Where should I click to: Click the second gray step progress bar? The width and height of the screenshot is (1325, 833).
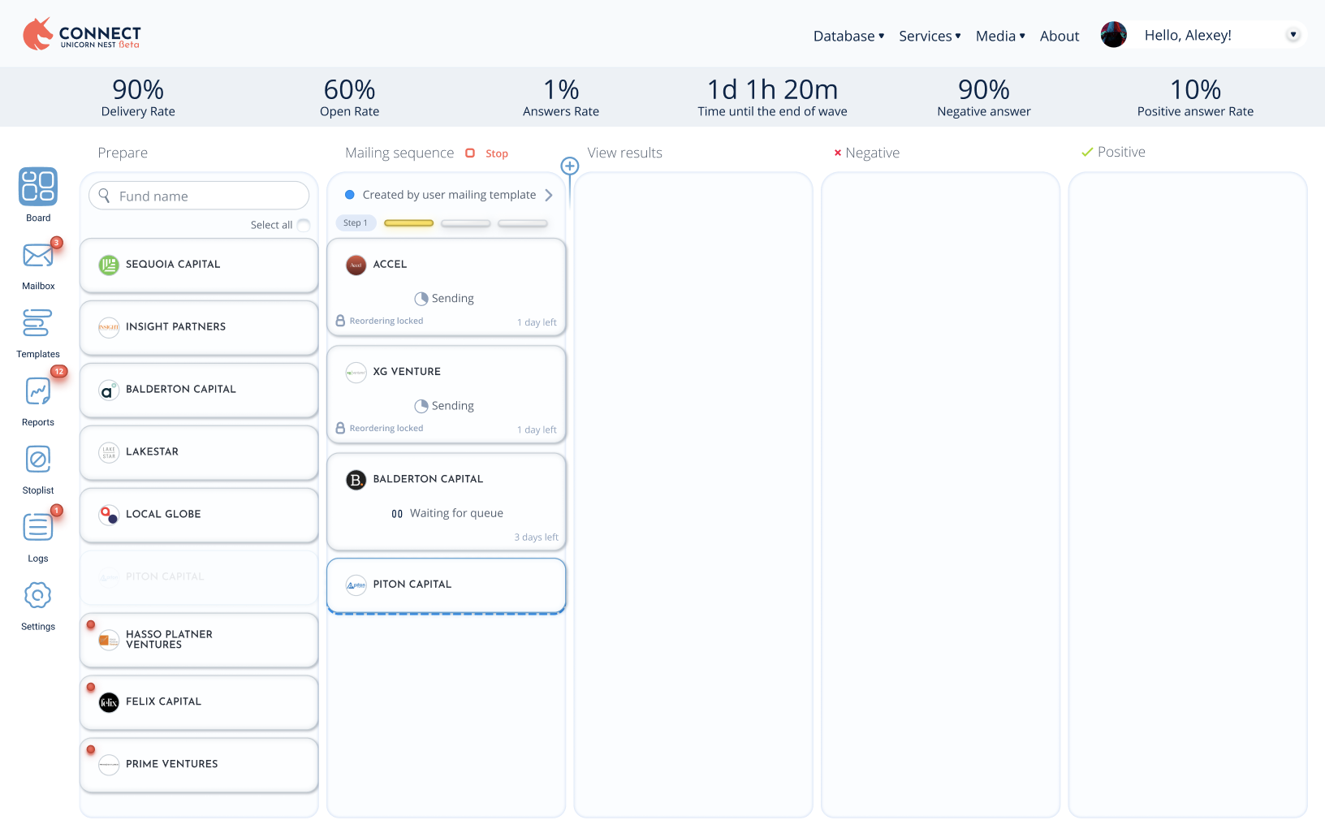(x=466, y=223)
